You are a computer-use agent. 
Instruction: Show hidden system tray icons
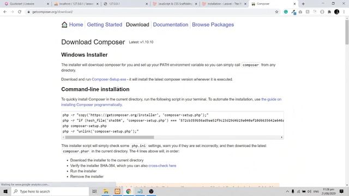pos(287,191)
